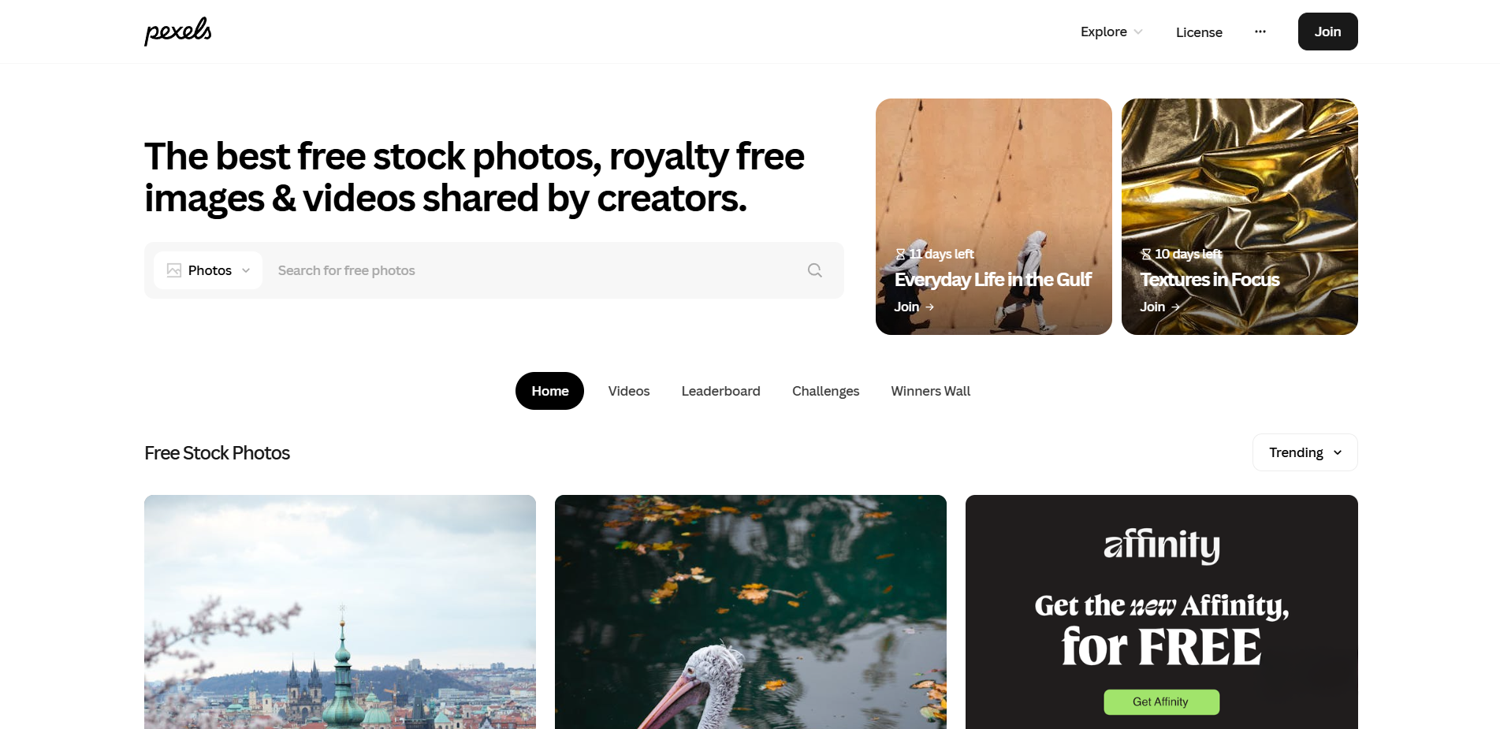The image size is (1500, 729).
Task: Click the green Get Affinity button
Action: click(x=1161, y=702)
